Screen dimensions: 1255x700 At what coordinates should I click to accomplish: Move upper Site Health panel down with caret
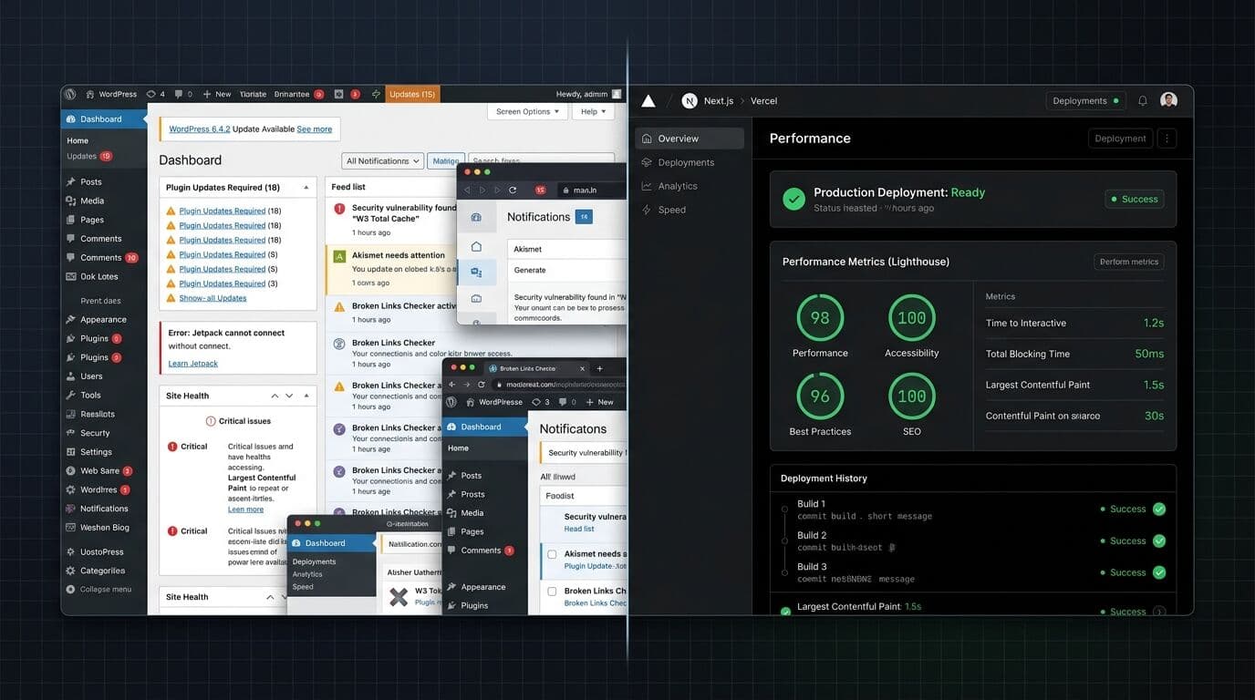point(289,396)
